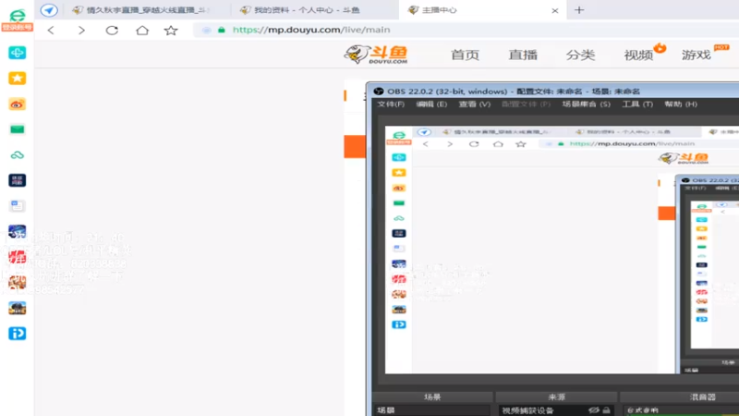The image size is (739, 416).
Task: Click the OBS preview canvas
Action: coord(562,250)
